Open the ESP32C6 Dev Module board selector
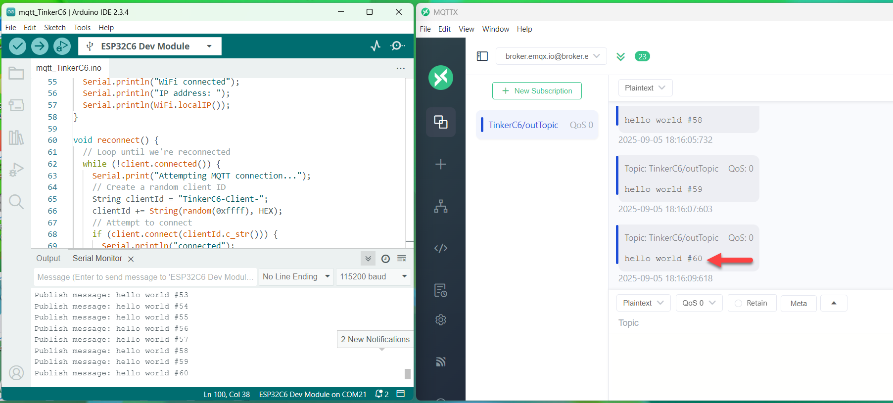This screenshot has width=893, height=403. [x=150, y=46]
